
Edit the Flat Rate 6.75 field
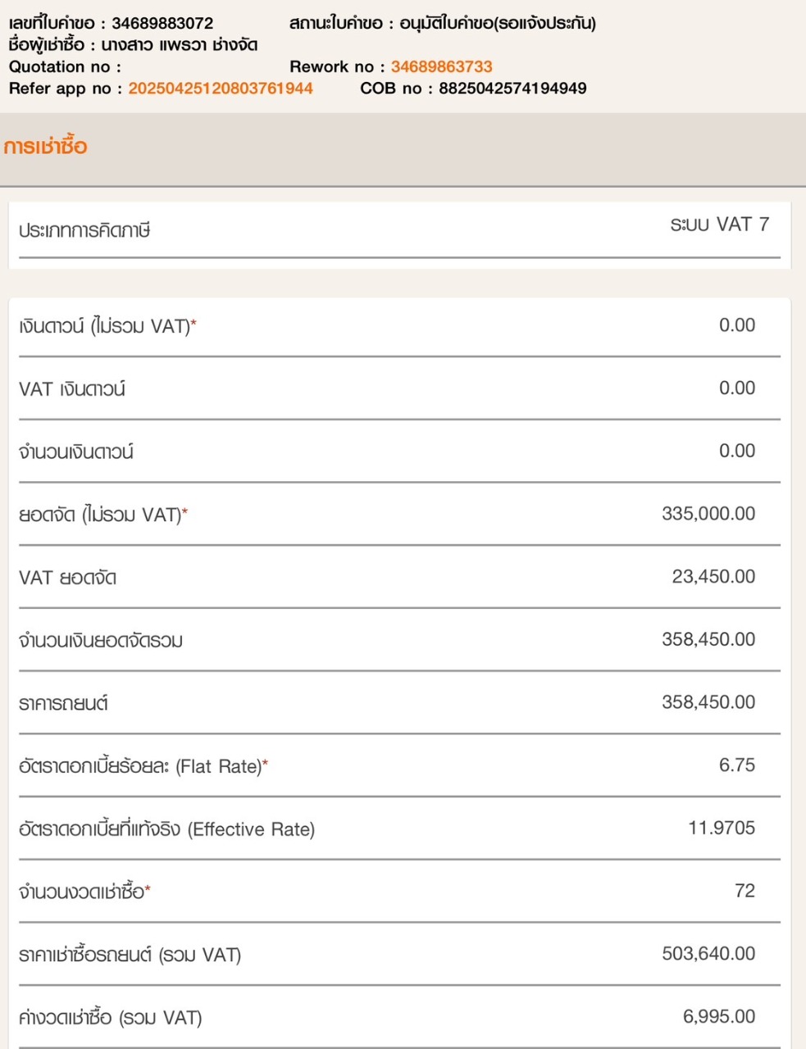coord(736,765)
